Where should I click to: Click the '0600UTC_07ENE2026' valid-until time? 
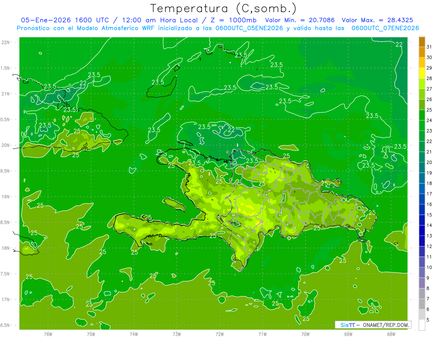click(x=385, y=28)
